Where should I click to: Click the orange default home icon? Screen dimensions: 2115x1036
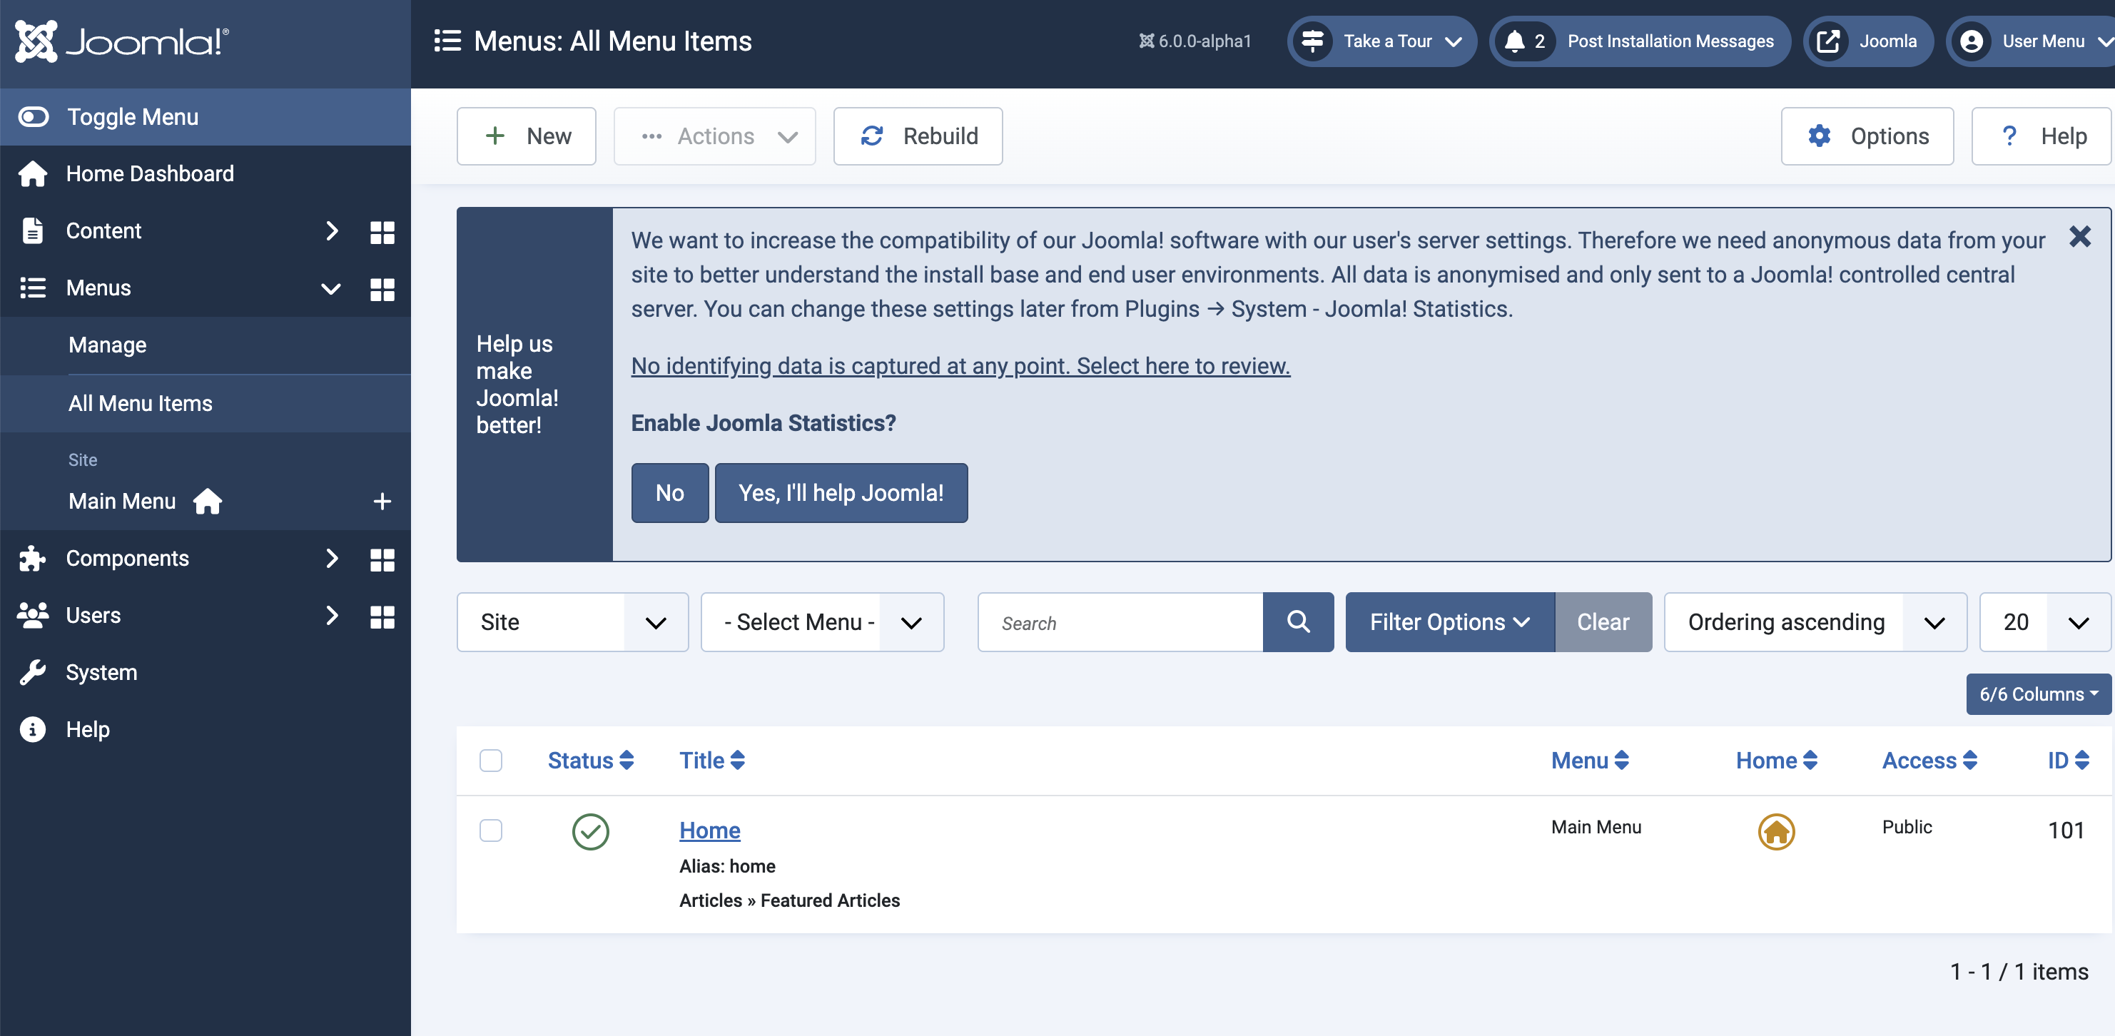click(x=1776, y=832)
